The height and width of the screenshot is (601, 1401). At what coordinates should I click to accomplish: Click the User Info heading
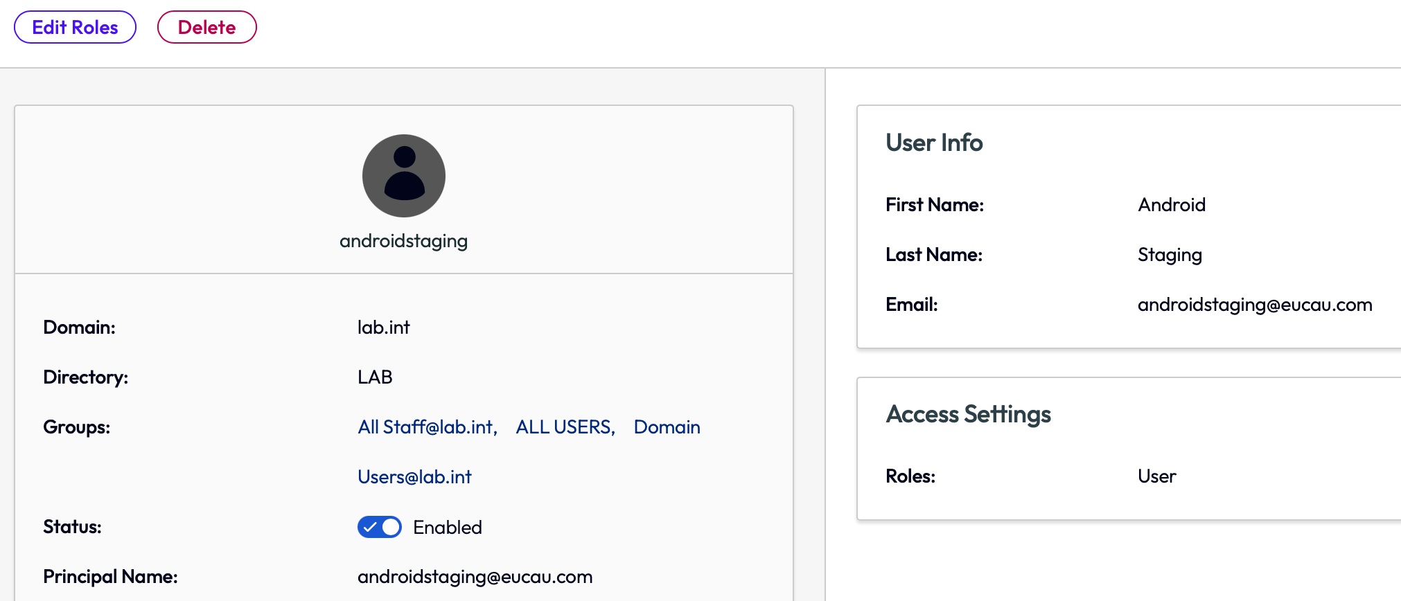[934, 143]
